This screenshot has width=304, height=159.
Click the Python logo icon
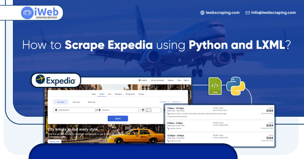pyautogui.click(x=236, y=86)
